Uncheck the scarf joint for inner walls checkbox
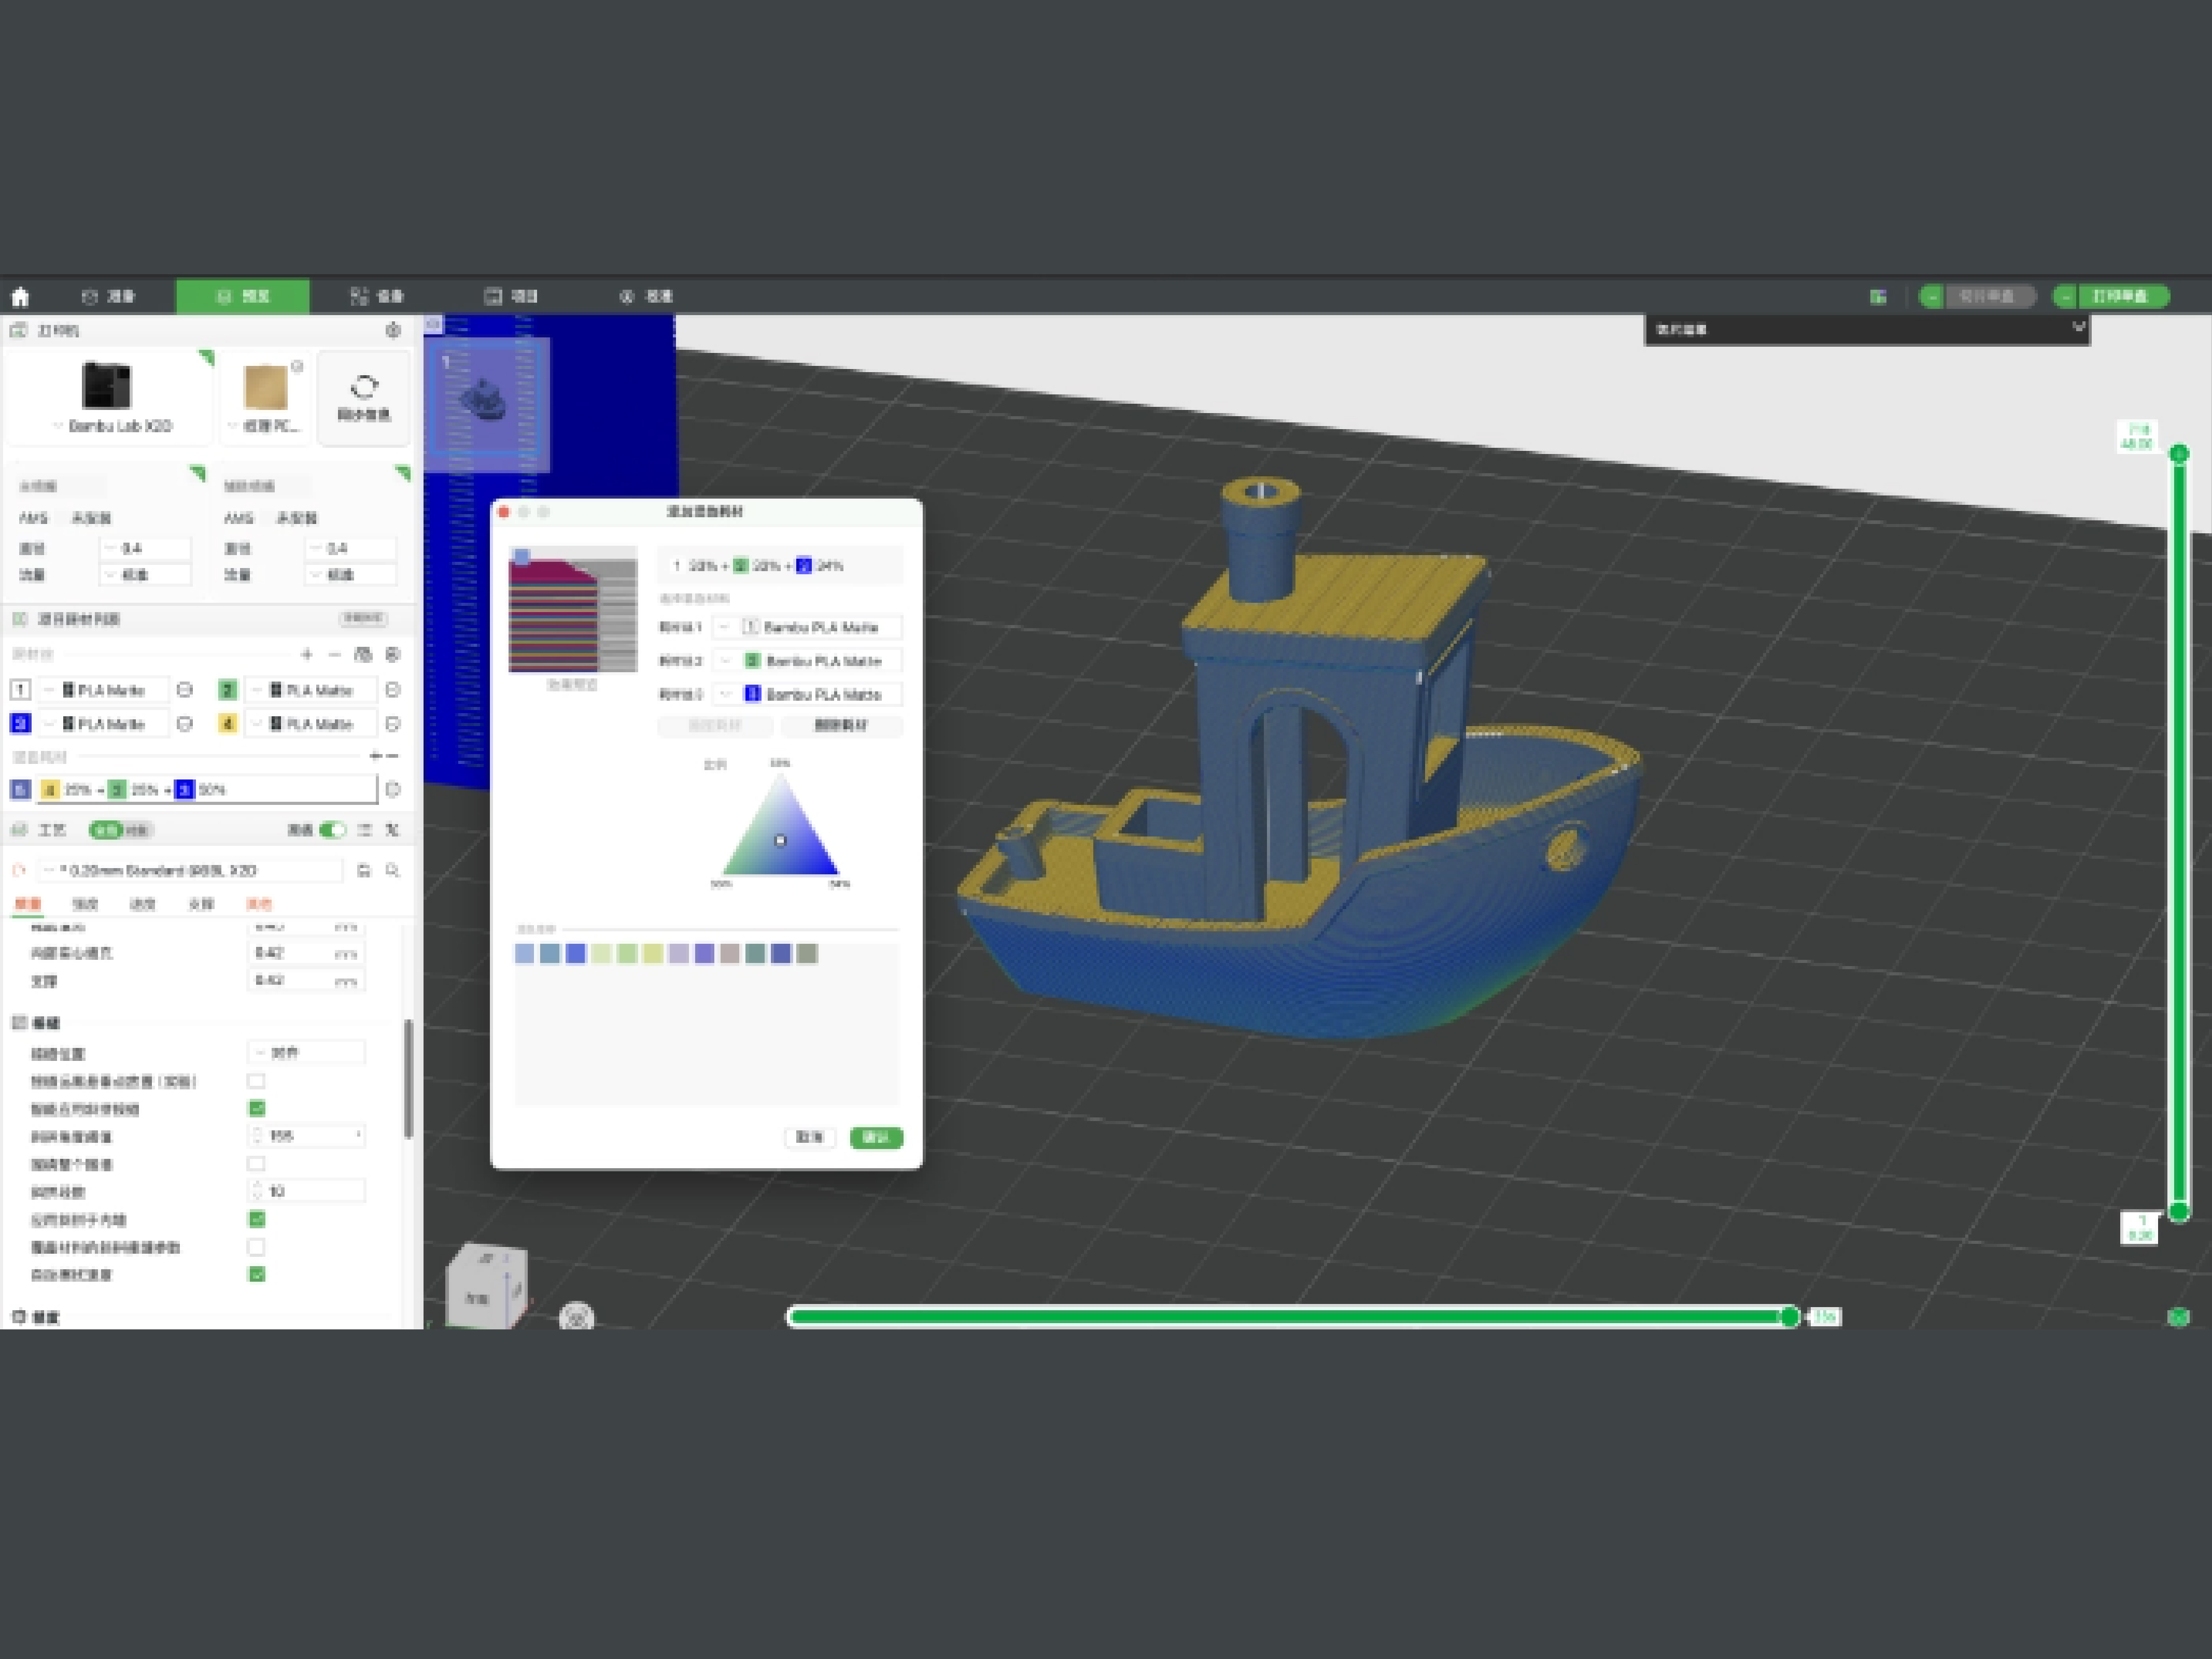 click(x=256, y=1219)
